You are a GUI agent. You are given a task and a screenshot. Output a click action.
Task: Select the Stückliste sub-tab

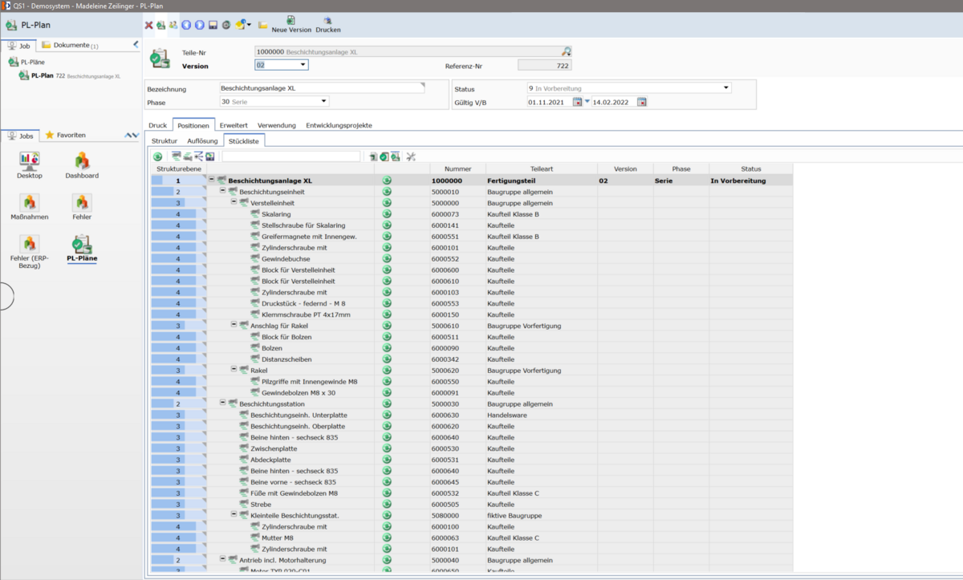tap(244, 140)
